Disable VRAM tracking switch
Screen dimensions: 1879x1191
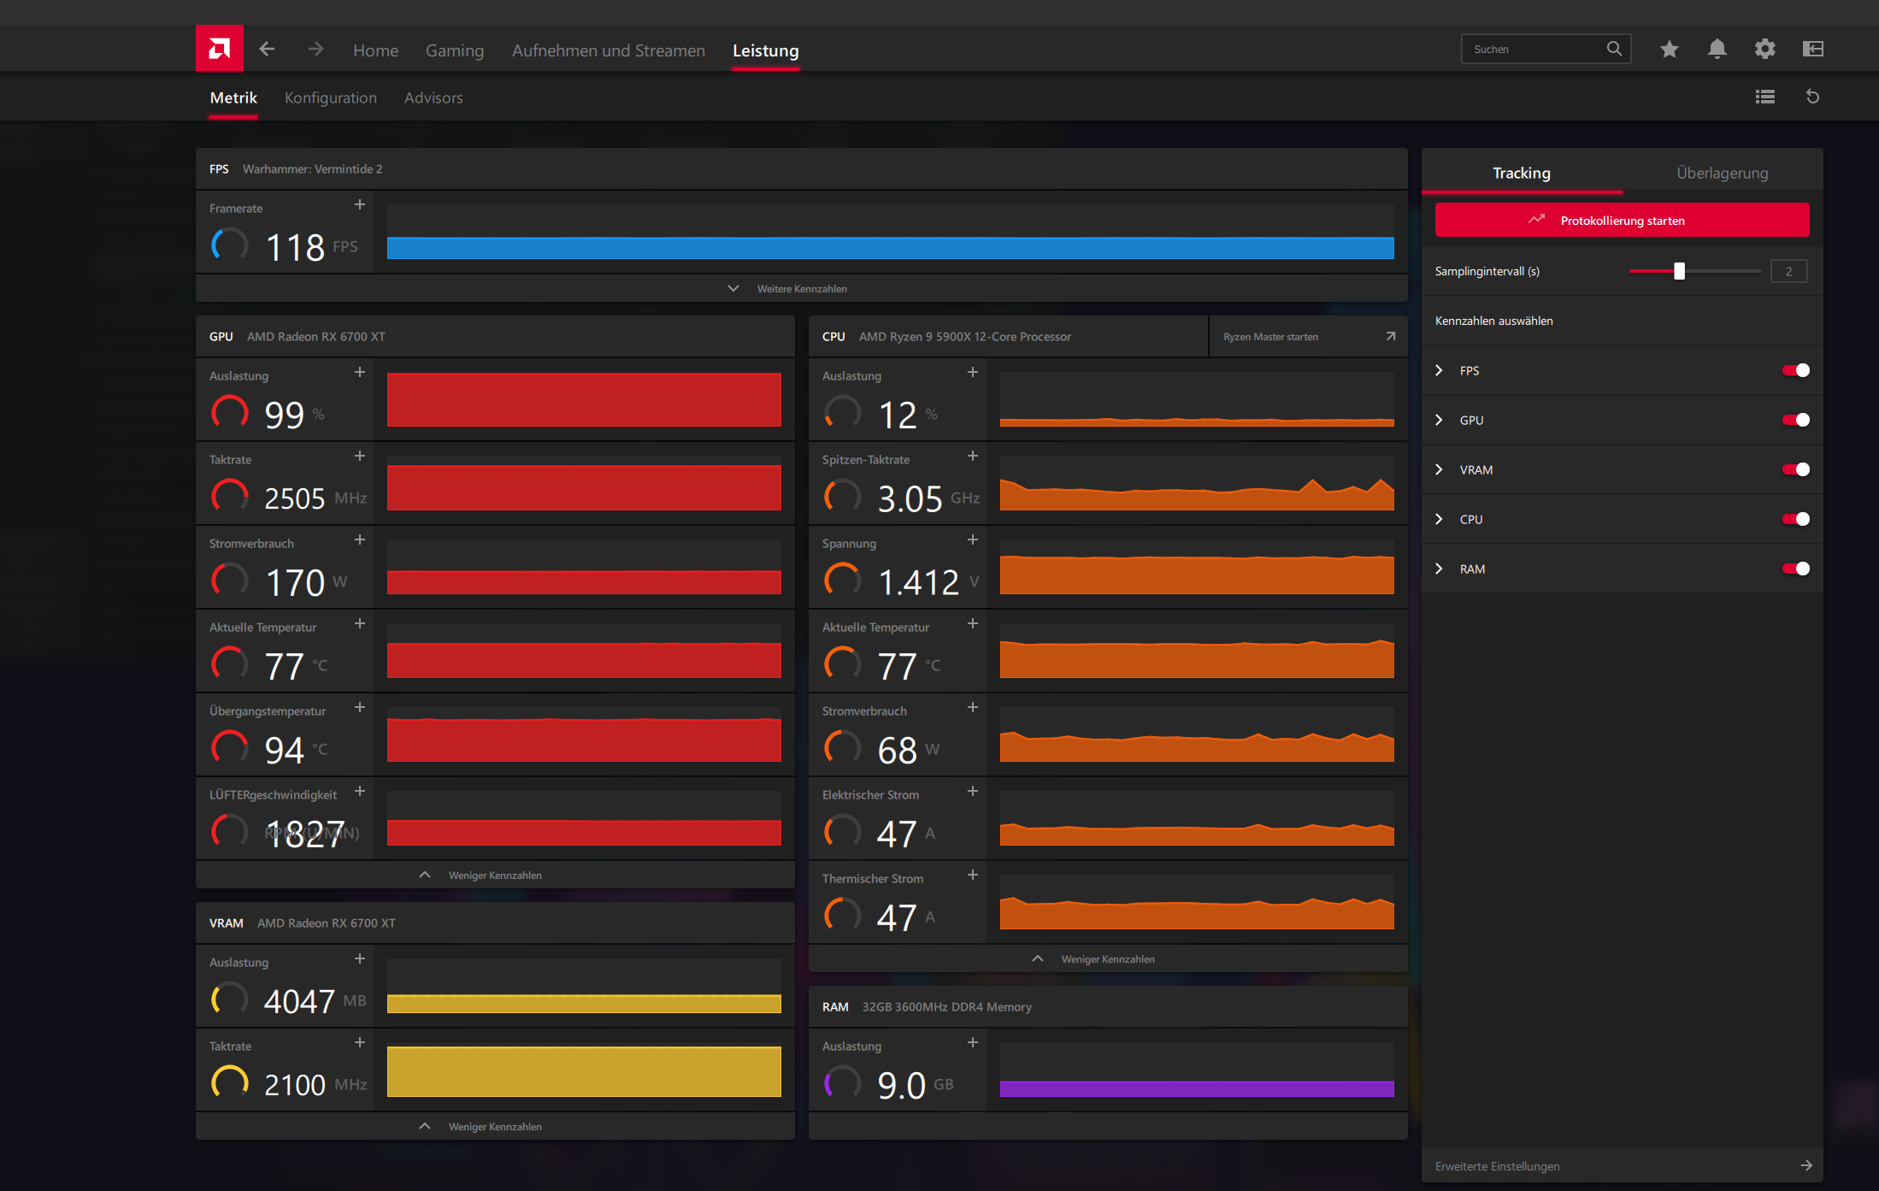pos(1795,469)
